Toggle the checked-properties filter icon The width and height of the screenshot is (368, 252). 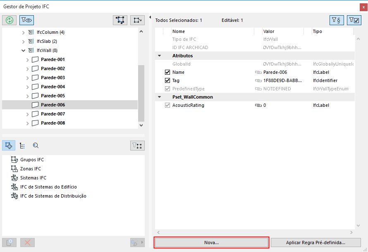point(354,20)
